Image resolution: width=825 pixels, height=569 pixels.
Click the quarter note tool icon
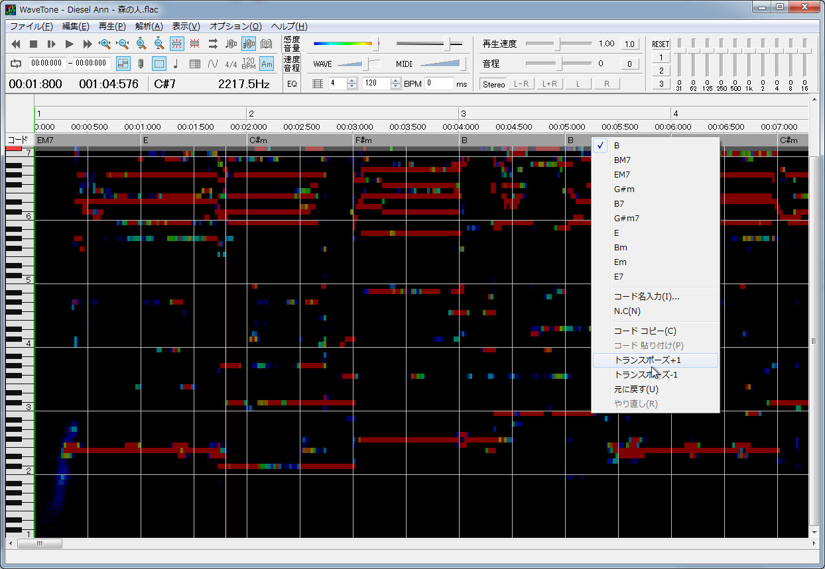tap(176, 64)
